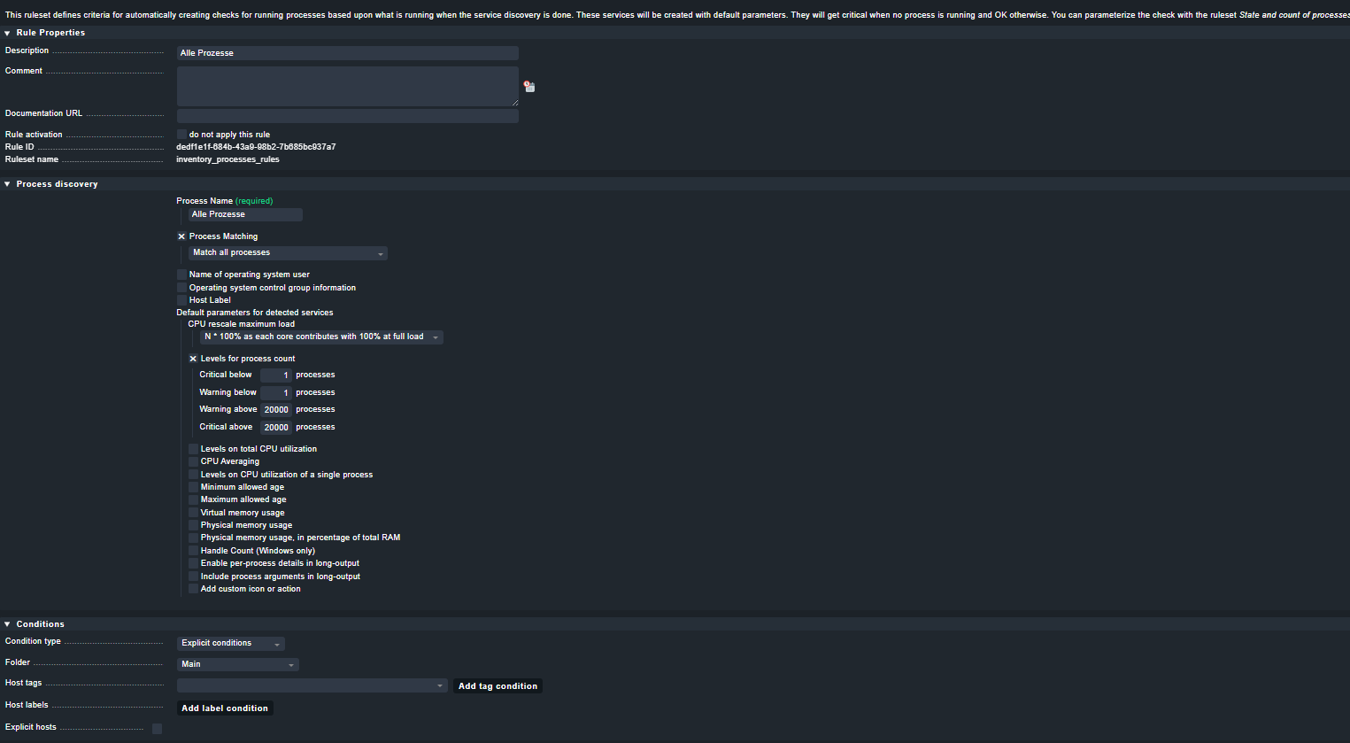Open the Main folder dropdown
The height and width of the screenshot is (743, 1350).
tap(237, 664)
